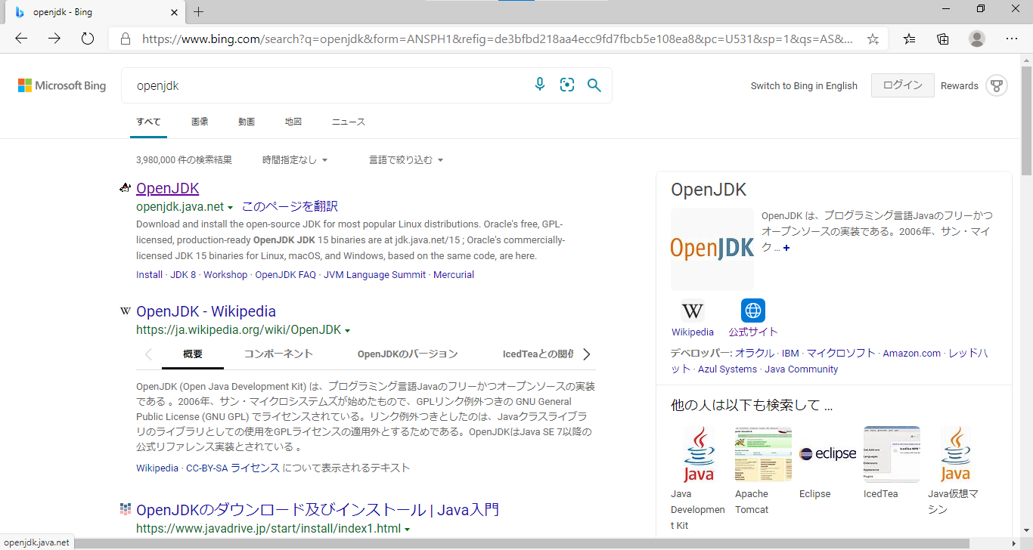Select the 概要 Wikipedia section tab
1033x550 pixels.
click(193, 354)
